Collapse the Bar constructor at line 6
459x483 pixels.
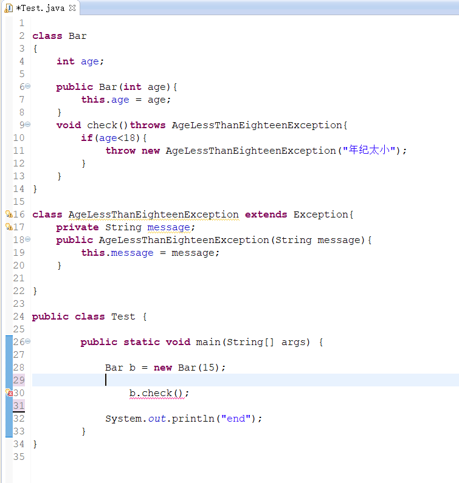click(x=28, y=86)
